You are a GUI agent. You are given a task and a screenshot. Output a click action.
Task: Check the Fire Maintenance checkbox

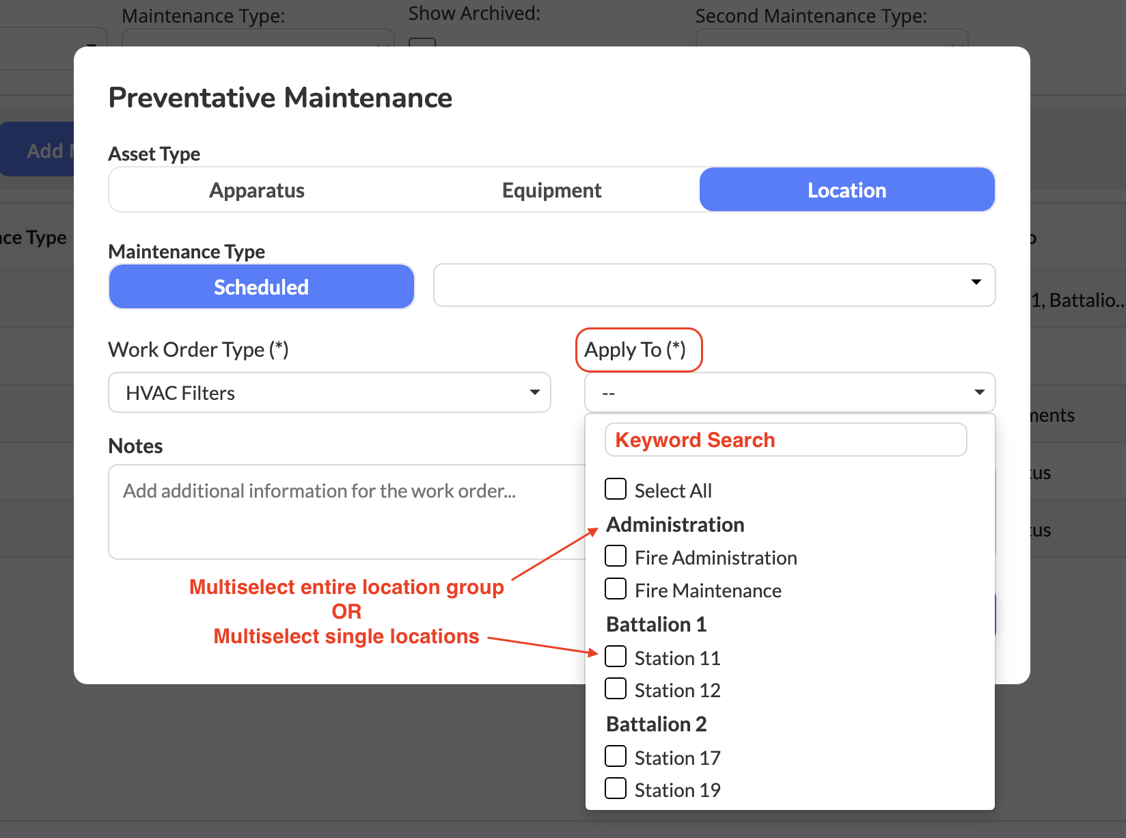(x=616, y=589)
